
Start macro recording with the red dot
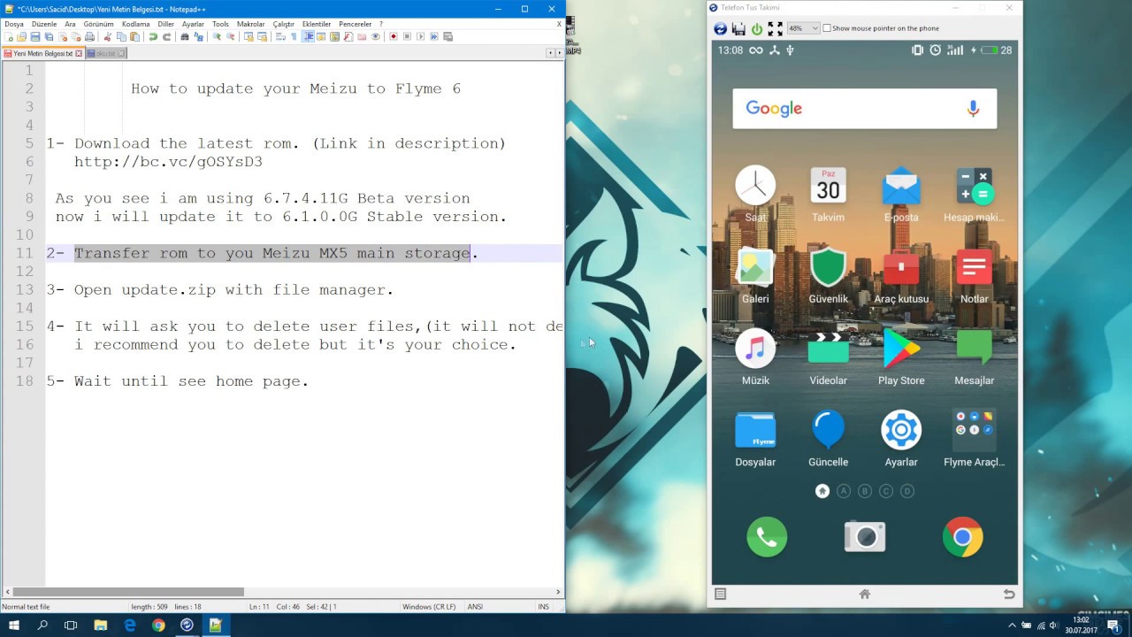pyautogui.click(x=394, y=37)
